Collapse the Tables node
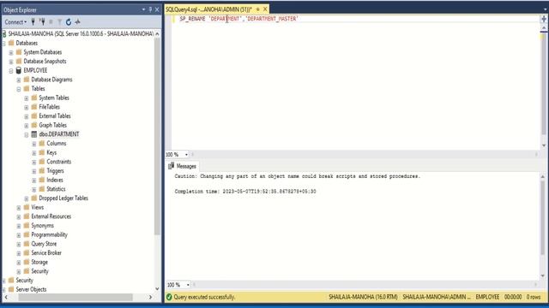Viewport: 549px width, 308px height. 19,89
